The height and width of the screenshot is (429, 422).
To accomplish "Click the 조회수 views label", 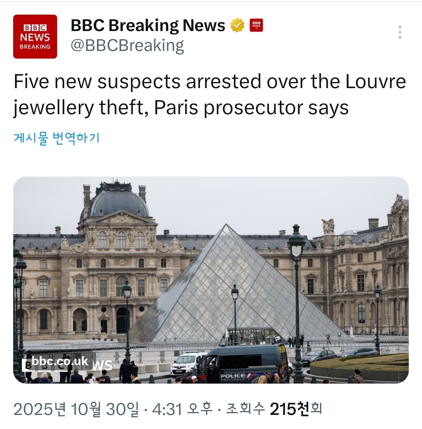I will pyautogui.click(x=245, y=409).
